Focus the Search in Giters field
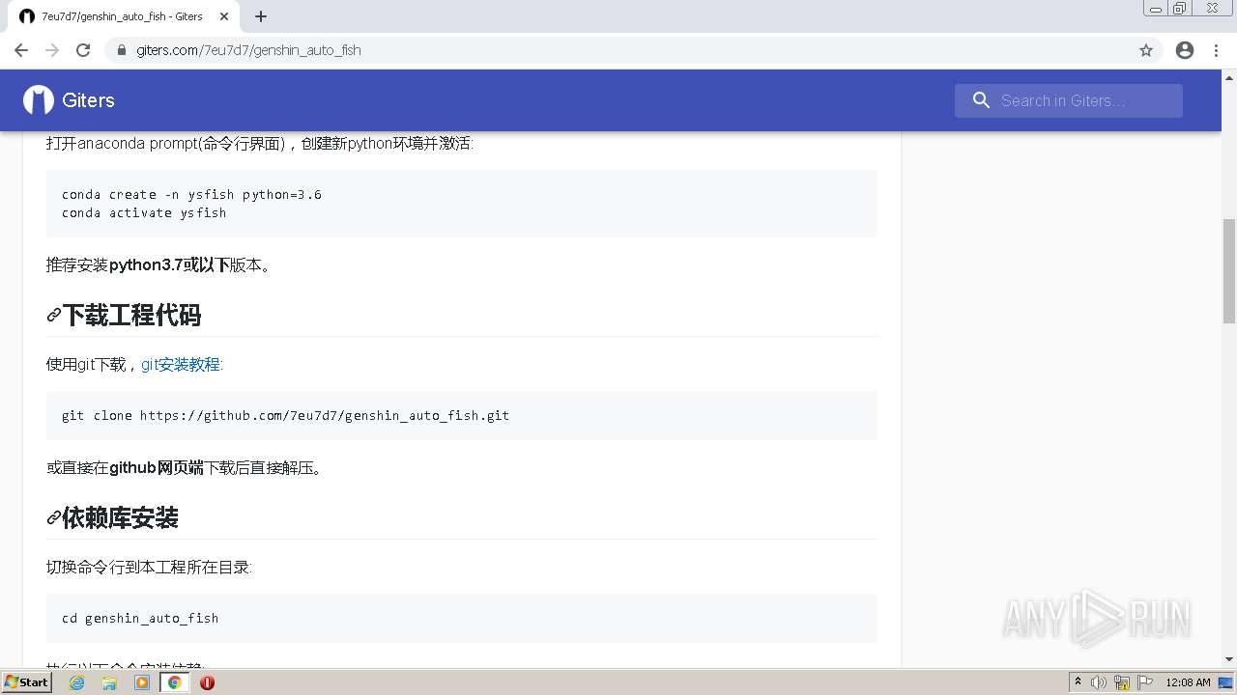 pyautogui.click(x=1068, y=100)
